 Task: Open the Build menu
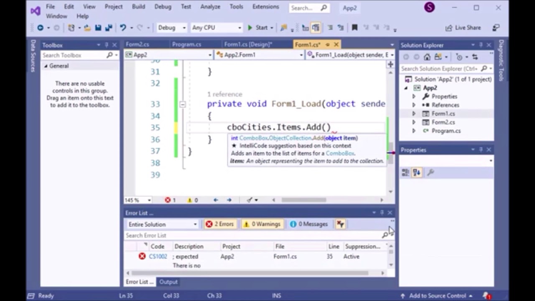[138, 7]
